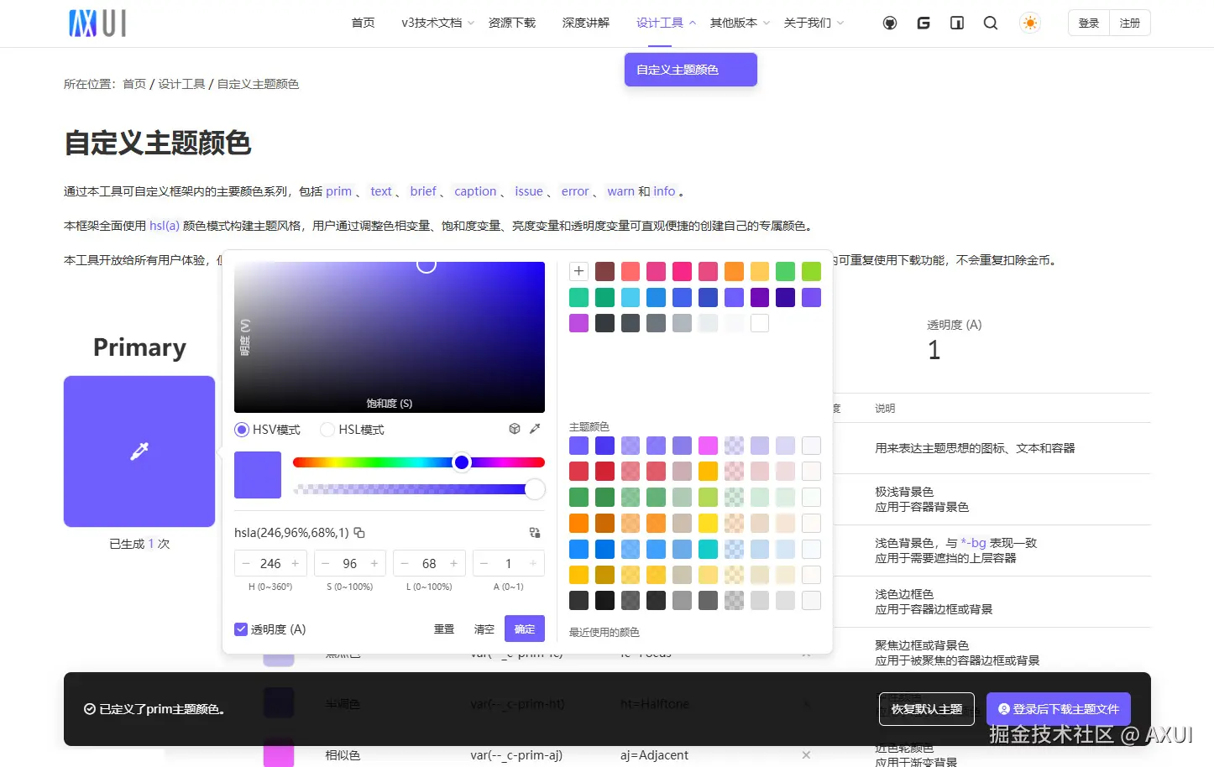Viewport: 1214px width, 767px height.
Task: Toggle dark mode via the sun icon
Action: coord(1029,23)
